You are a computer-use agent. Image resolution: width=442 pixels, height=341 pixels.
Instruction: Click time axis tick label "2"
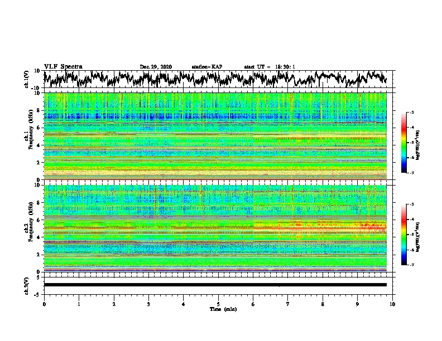pyautogui.click(x=114, y=304)
